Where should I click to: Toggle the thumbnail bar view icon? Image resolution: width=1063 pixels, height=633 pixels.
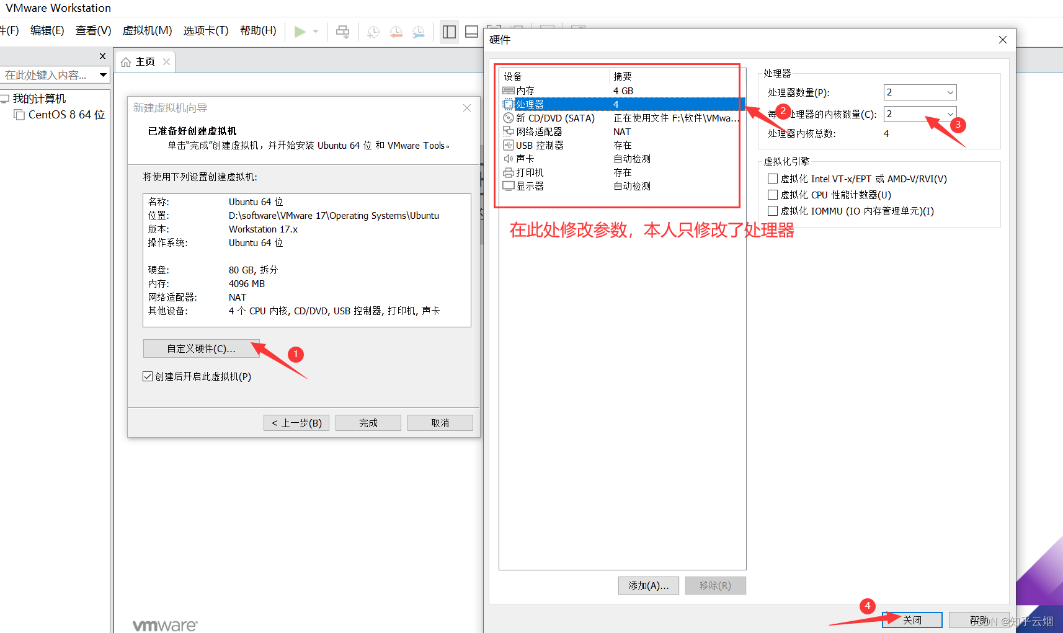[x=471, y=32]
